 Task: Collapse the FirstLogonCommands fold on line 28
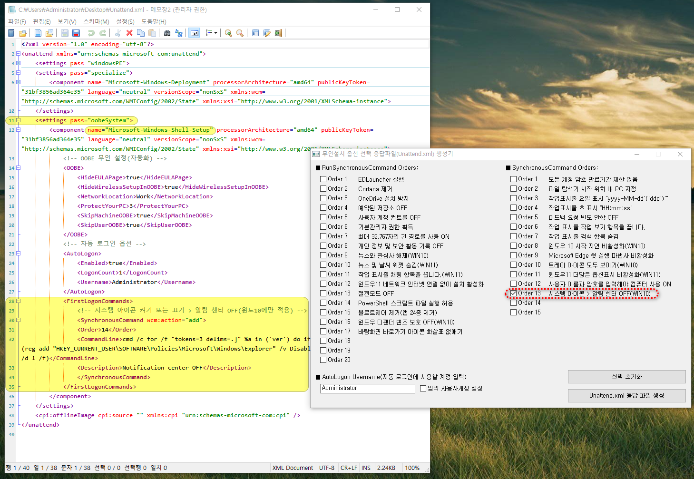(19, 301)
